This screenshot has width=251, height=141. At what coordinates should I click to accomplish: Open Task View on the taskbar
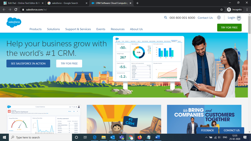pos(85,137)
